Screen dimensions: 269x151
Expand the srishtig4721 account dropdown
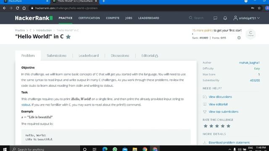pos(247,18)
